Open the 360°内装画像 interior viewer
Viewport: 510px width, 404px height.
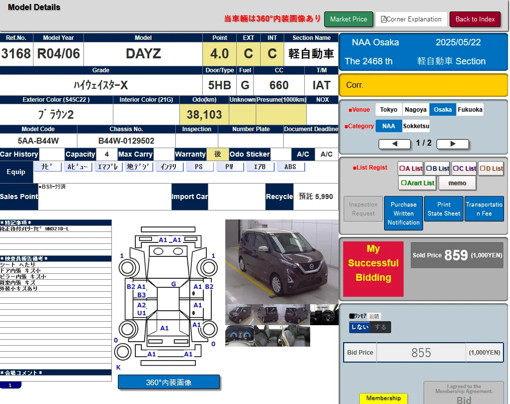click(x=169, y=382)
